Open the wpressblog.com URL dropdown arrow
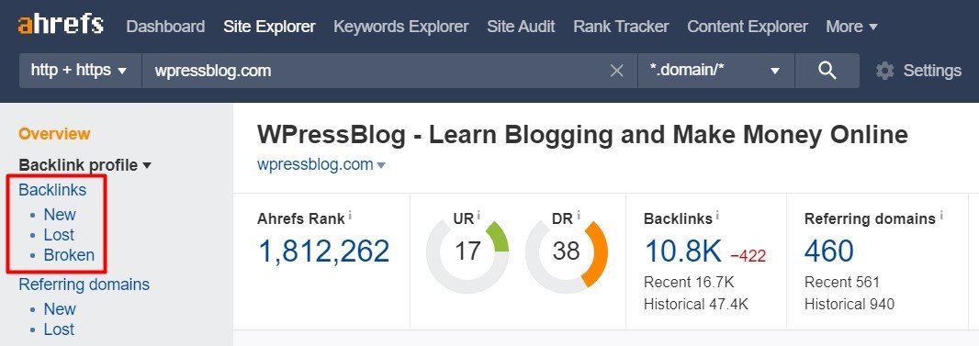This screenshot has width=979, height=346. pos(381,165)
